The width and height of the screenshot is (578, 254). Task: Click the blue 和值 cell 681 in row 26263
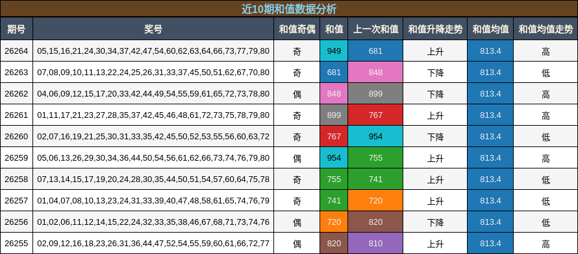click(x=334, y=72)
